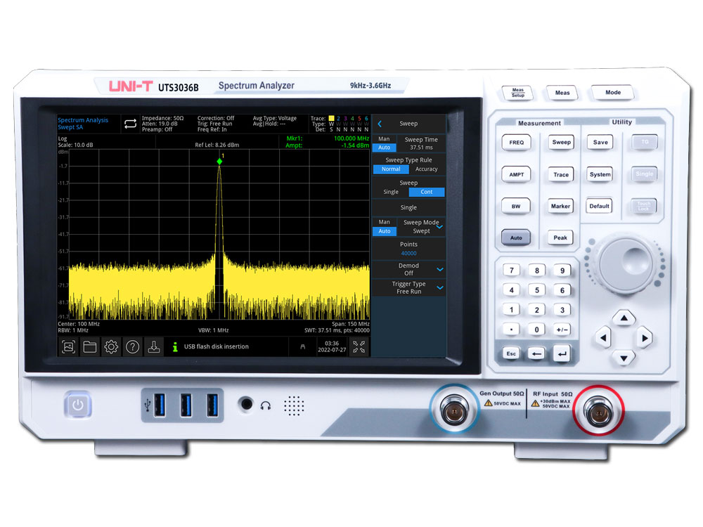The width and height of the screenshot is (703, 527).
Task: Click the plus/minus sign key
Action: pyautogui.click(x=562, y=330)
